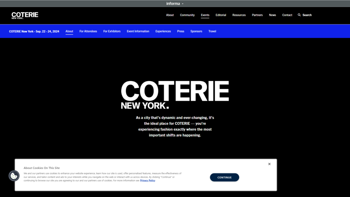Click the hero paragraph starting 'As a city that's dynamic'
350x197 pixels.
[175, 126]
